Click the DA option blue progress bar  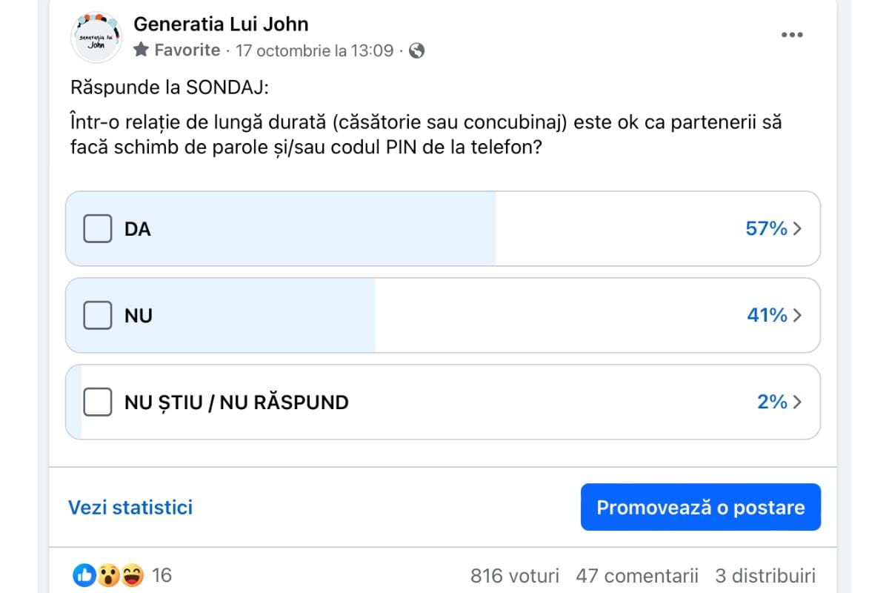coord(281,228)
